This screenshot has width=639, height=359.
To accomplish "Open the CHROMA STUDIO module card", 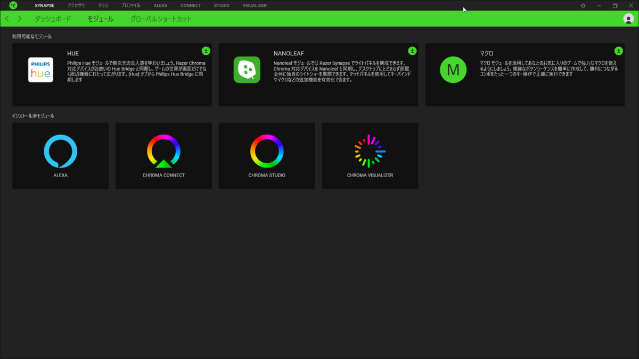I will tap(267, 156).
